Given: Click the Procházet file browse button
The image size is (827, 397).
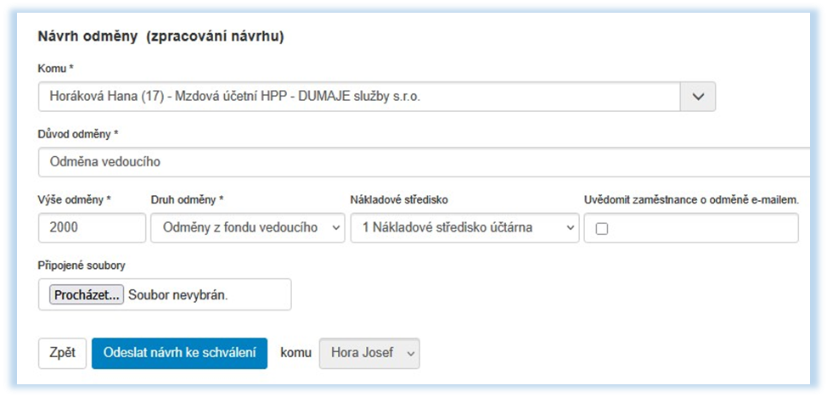Looking at the screenshot, I should 87,294.
